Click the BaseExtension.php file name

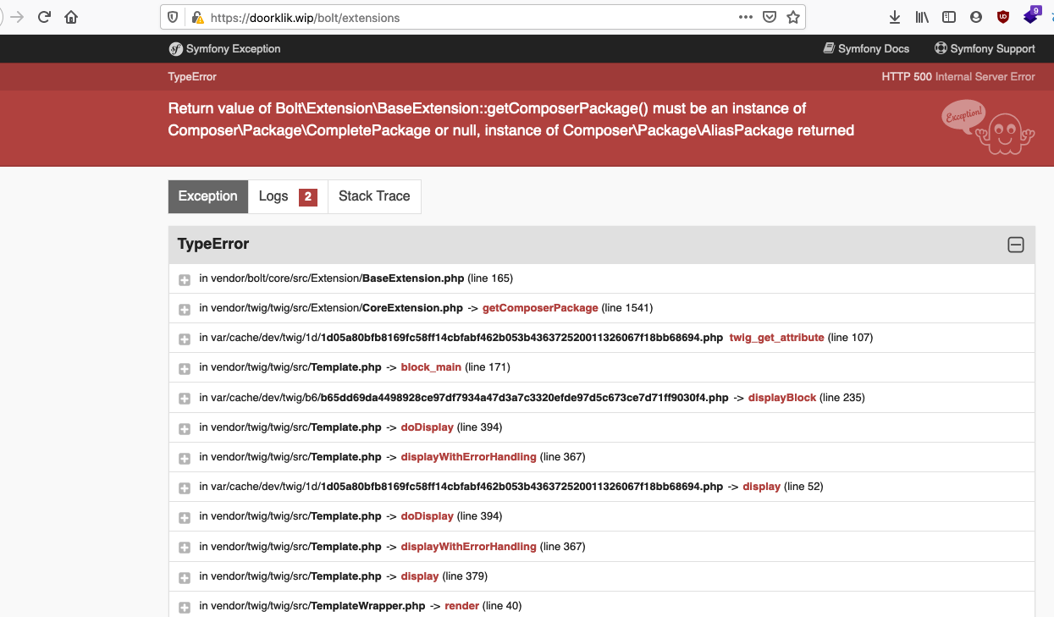click(413, 278)
